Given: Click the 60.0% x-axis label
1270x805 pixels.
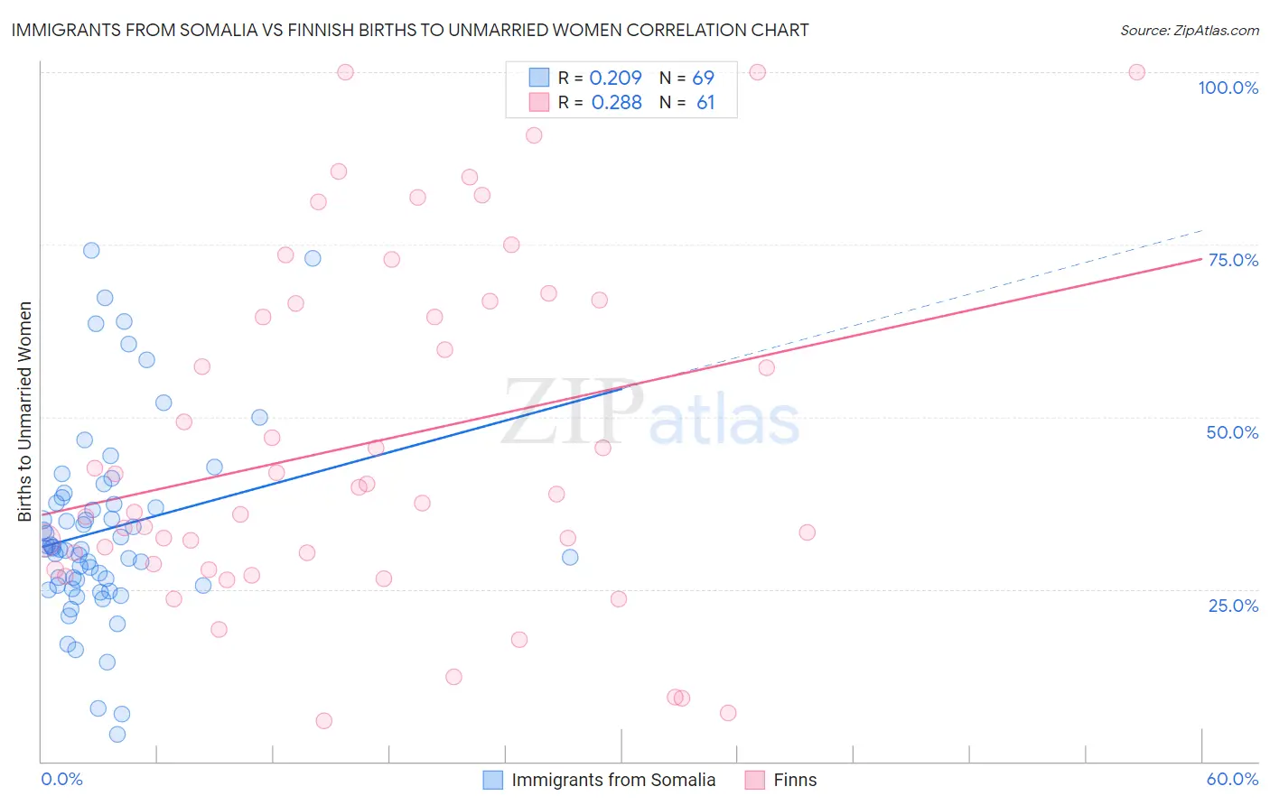Looking at the screenshot, I should (1232, 779).
